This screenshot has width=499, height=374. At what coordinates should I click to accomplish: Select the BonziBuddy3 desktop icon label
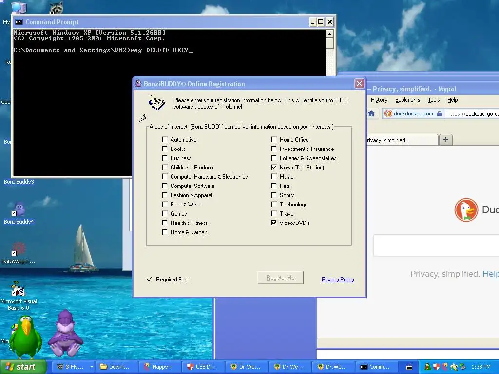click(19, 182)
